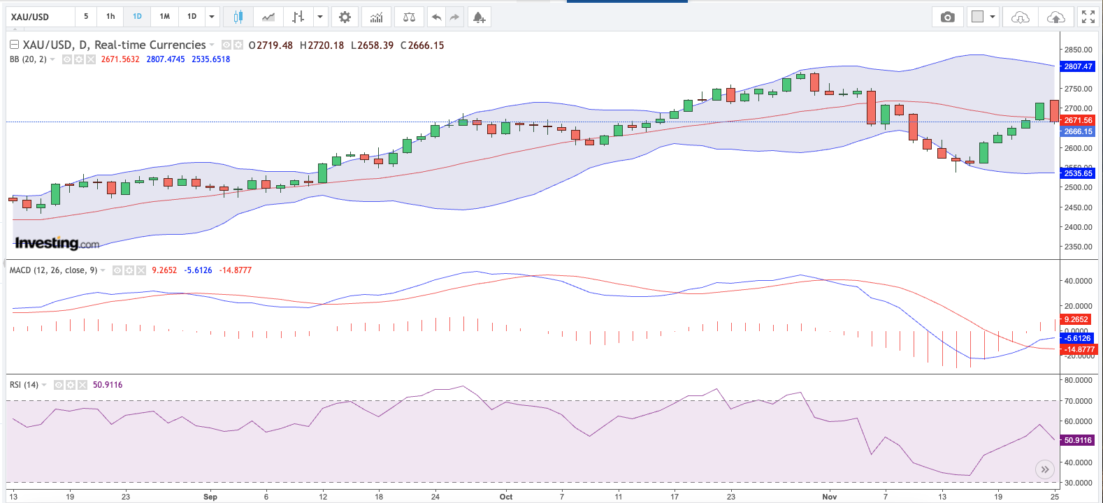Open RSI (14) indicator settings gear
The image size is (1103, 503).
[71, 385]
